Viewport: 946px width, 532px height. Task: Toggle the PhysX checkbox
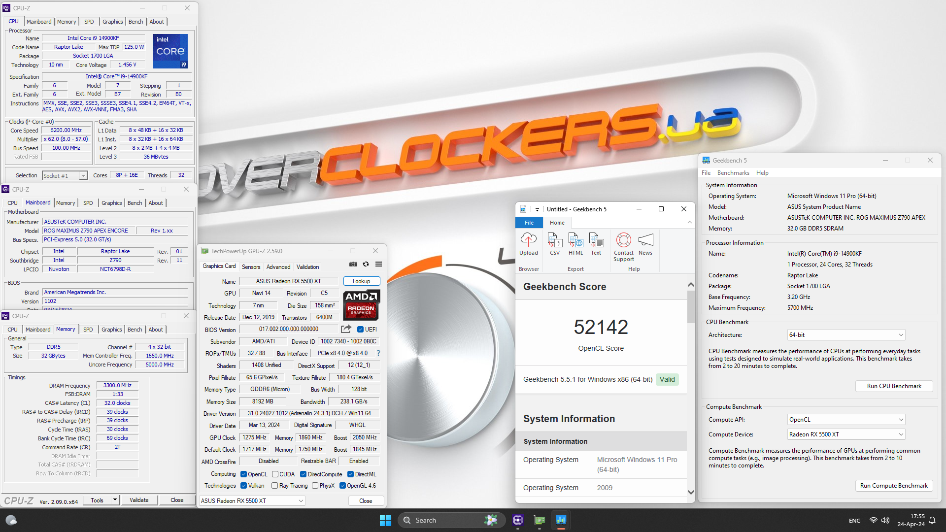[x=315, y=486]
